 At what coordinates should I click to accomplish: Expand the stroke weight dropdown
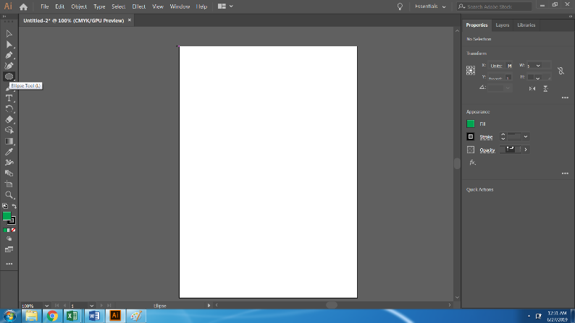coord(526,137)
